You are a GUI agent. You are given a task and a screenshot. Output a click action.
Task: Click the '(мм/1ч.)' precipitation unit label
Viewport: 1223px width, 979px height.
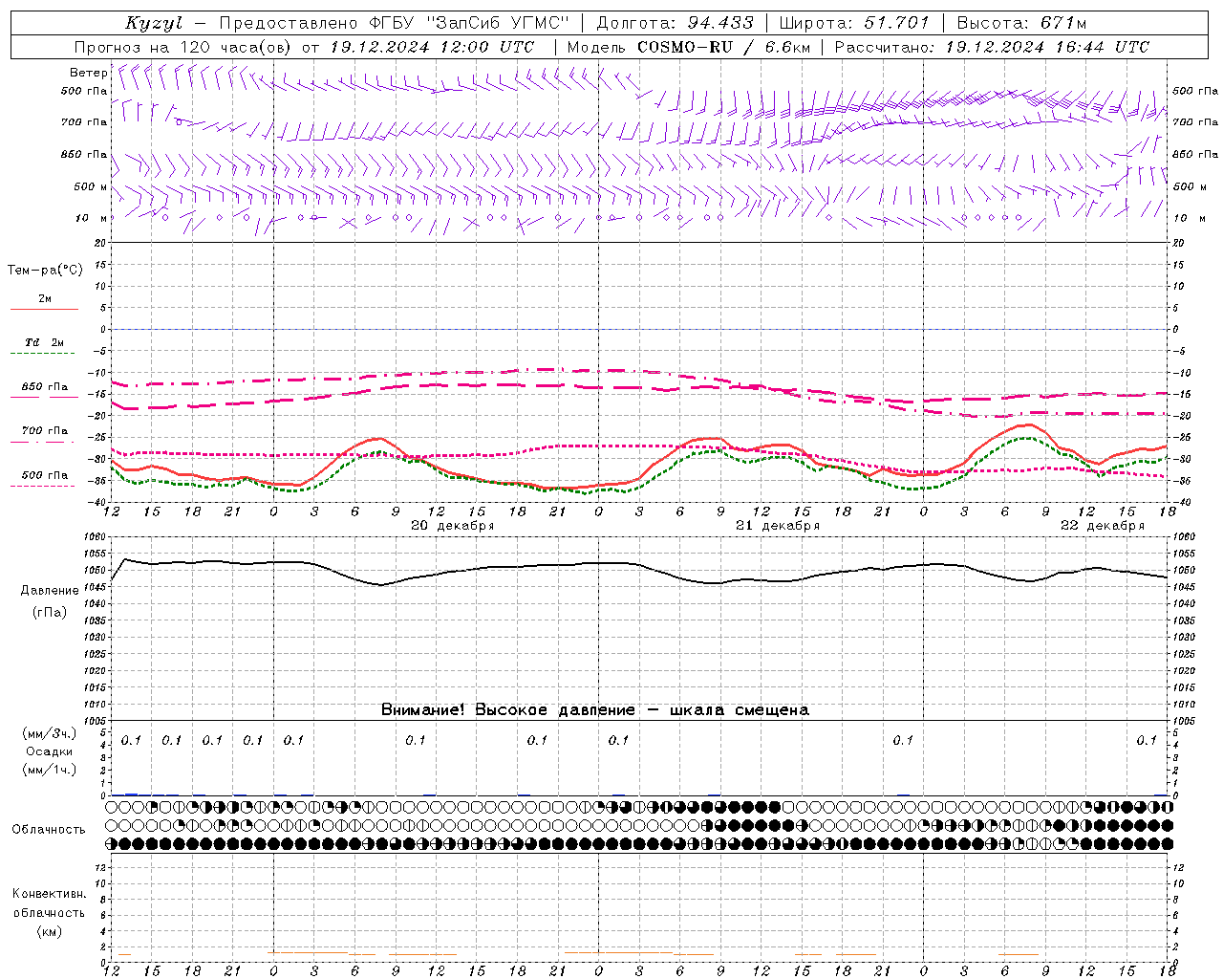[x=50, y=770]
